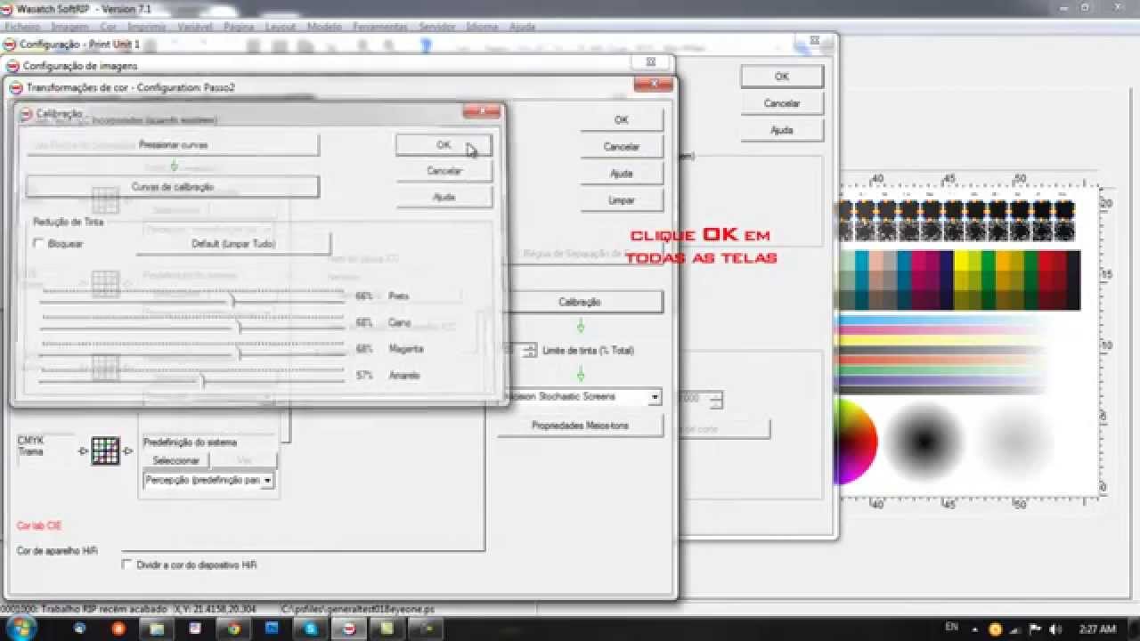Screen dimensions: 1140x641
Task: Click OK in Transformações de cor window
Action: point(622,119)
